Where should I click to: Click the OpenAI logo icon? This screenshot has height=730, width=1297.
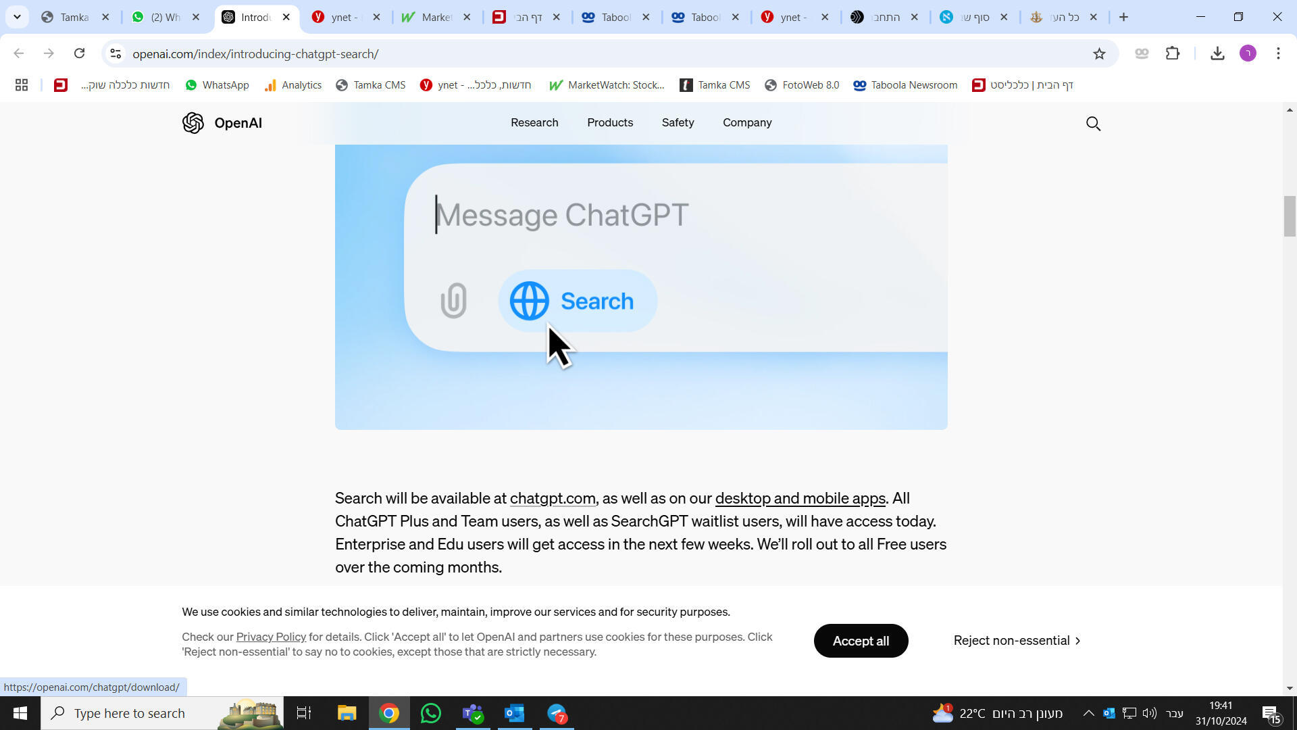(193, 123)
